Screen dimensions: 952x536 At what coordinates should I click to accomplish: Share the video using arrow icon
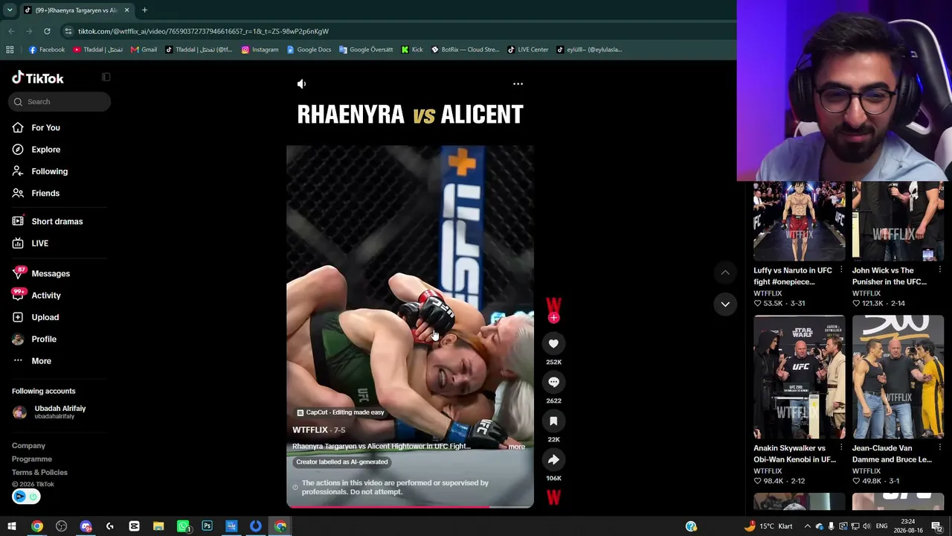(553, 459)
